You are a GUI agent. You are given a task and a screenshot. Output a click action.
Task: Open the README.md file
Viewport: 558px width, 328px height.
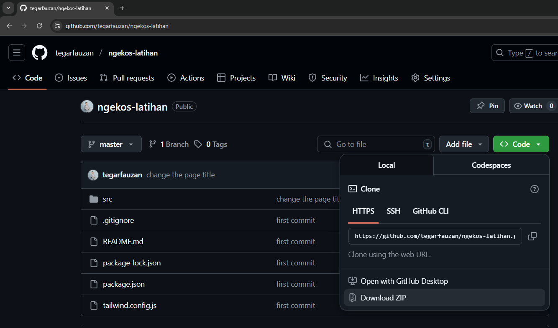tap(123, 242)
